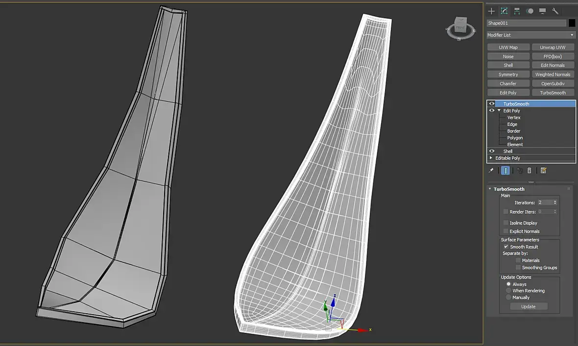Open the Modify command panel tab
The height and width of the screenshot is (346, 578).
[x=504, y=11]
